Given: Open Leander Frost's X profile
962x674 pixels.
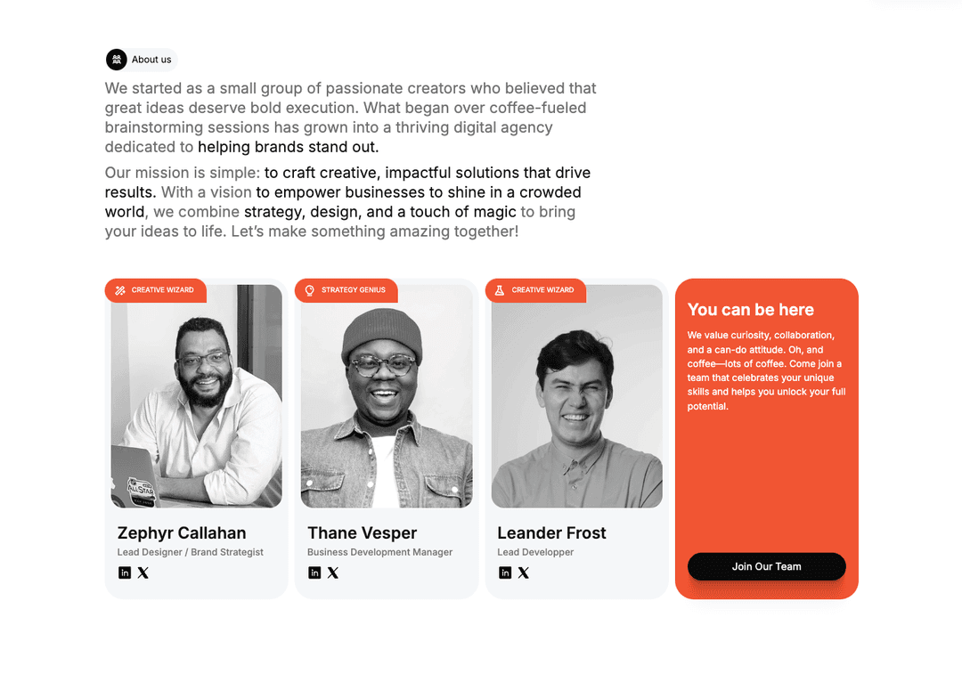Looking at the screenshot, I should click(x=524, y=572).
